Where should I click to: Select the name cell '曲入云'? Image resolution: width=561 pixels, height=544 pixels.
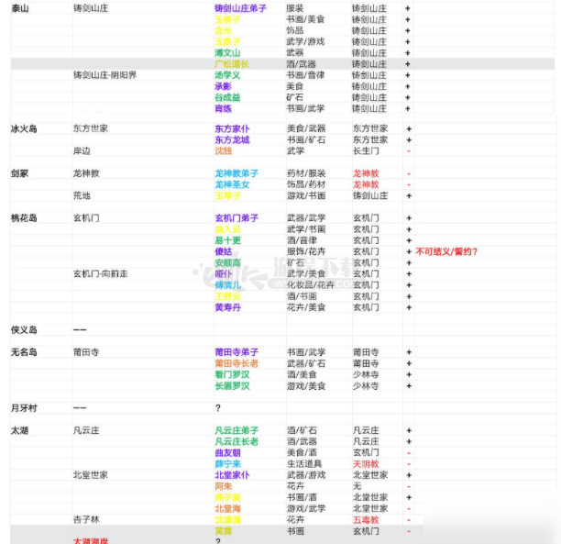pyautogui.click(x=227, y=228)
